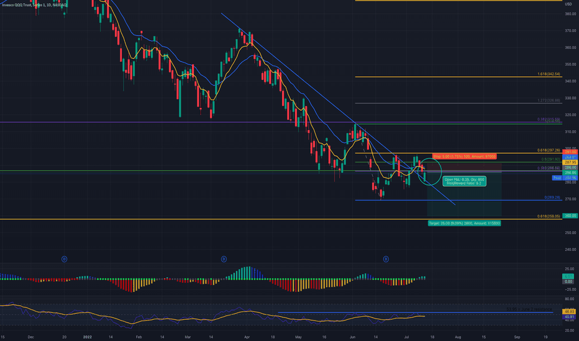579x341 pixels.
Task: Click the 240.00 level on price scale
Action: click(x=570, y=250)
